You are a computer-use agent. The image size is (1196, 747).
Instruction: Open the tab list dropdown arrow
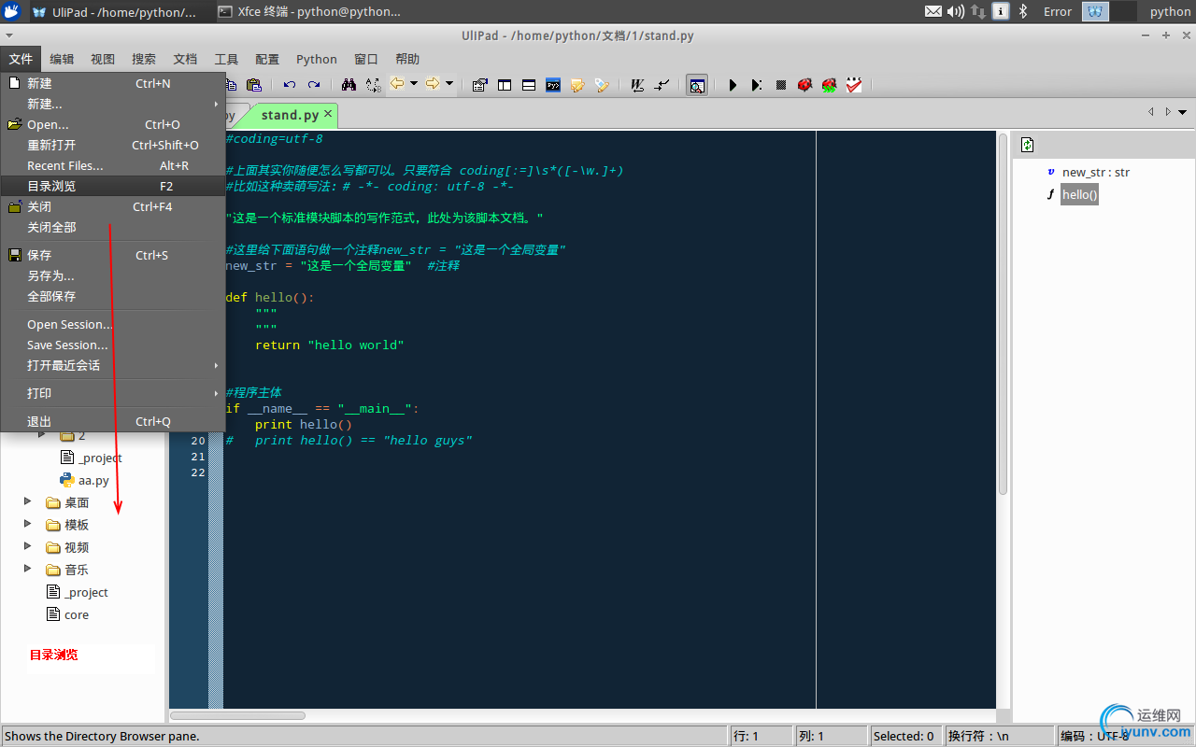pos(1183,112)
